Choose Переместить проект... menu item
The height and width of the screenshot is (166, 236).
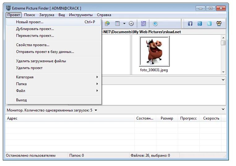(53, 36)
